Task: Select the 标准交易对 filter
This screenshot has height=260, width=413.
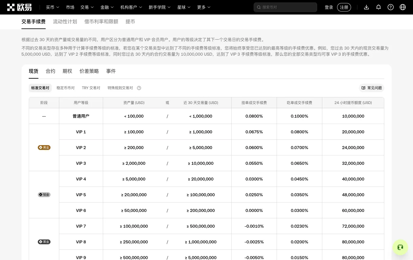Action: [40, 88]
